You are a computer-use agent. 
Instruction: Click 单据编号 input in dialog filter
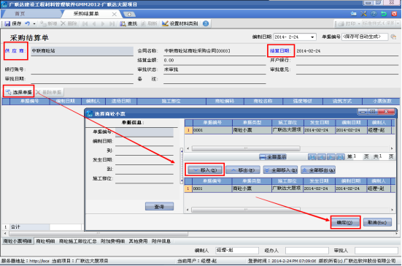click(144, 132)
